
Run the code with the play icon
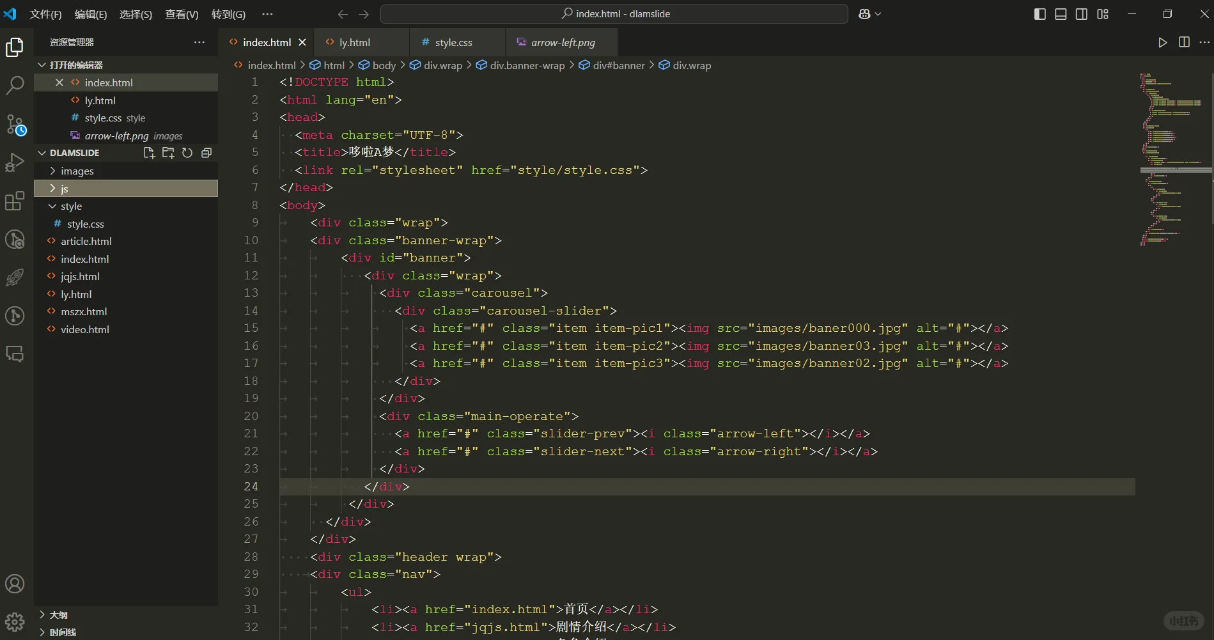pos(1163,42)
